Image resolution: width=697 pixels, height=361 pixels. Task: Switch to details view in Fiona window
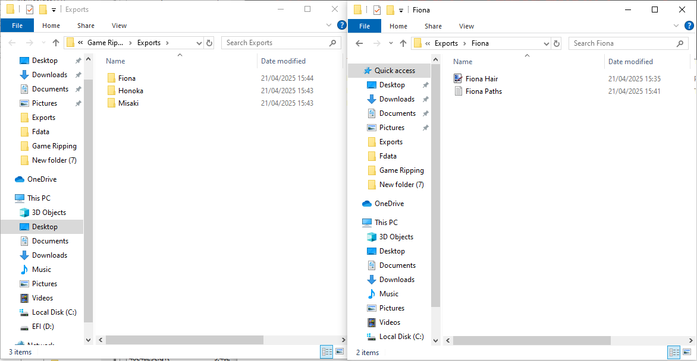pyautogui.click(x=674, y=353)
